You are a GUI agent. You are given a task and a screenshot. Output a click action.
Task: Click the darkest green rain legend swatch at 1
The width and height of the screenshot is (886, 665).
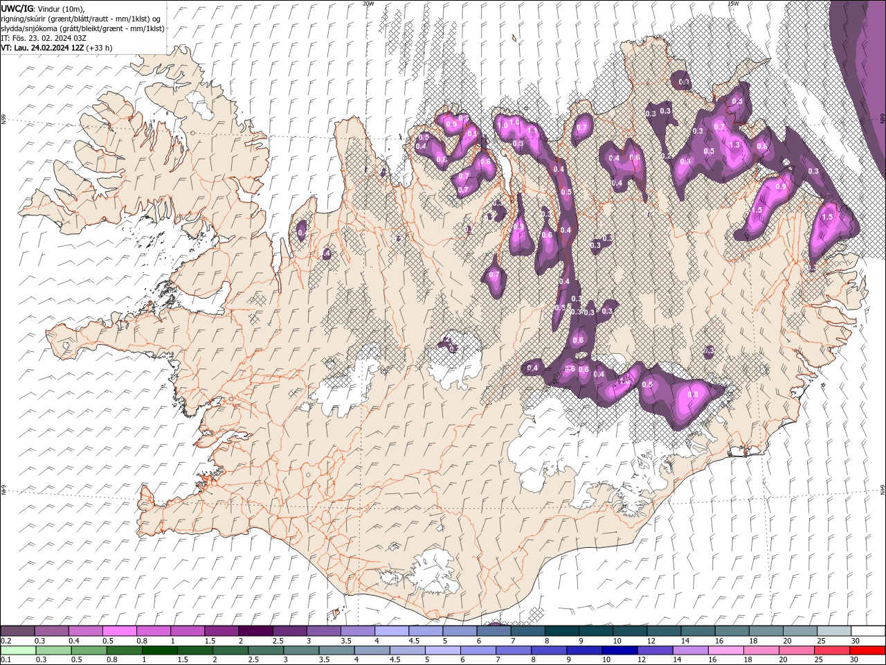159,650
